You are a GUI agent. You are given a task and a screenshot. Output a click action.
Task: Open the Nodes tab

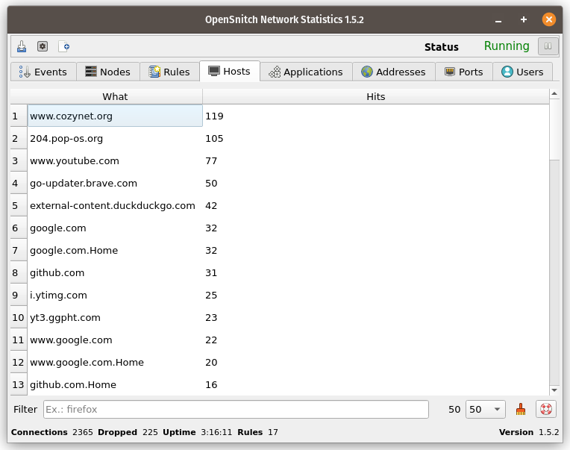[107, 72]
